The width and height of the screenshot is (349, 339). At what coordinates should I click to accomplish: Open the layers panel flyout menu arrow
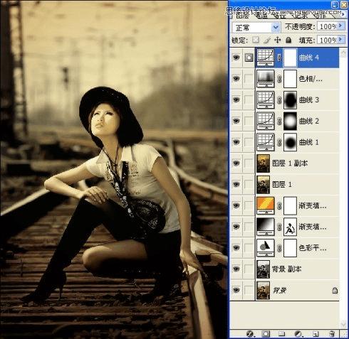pos(343,14)
